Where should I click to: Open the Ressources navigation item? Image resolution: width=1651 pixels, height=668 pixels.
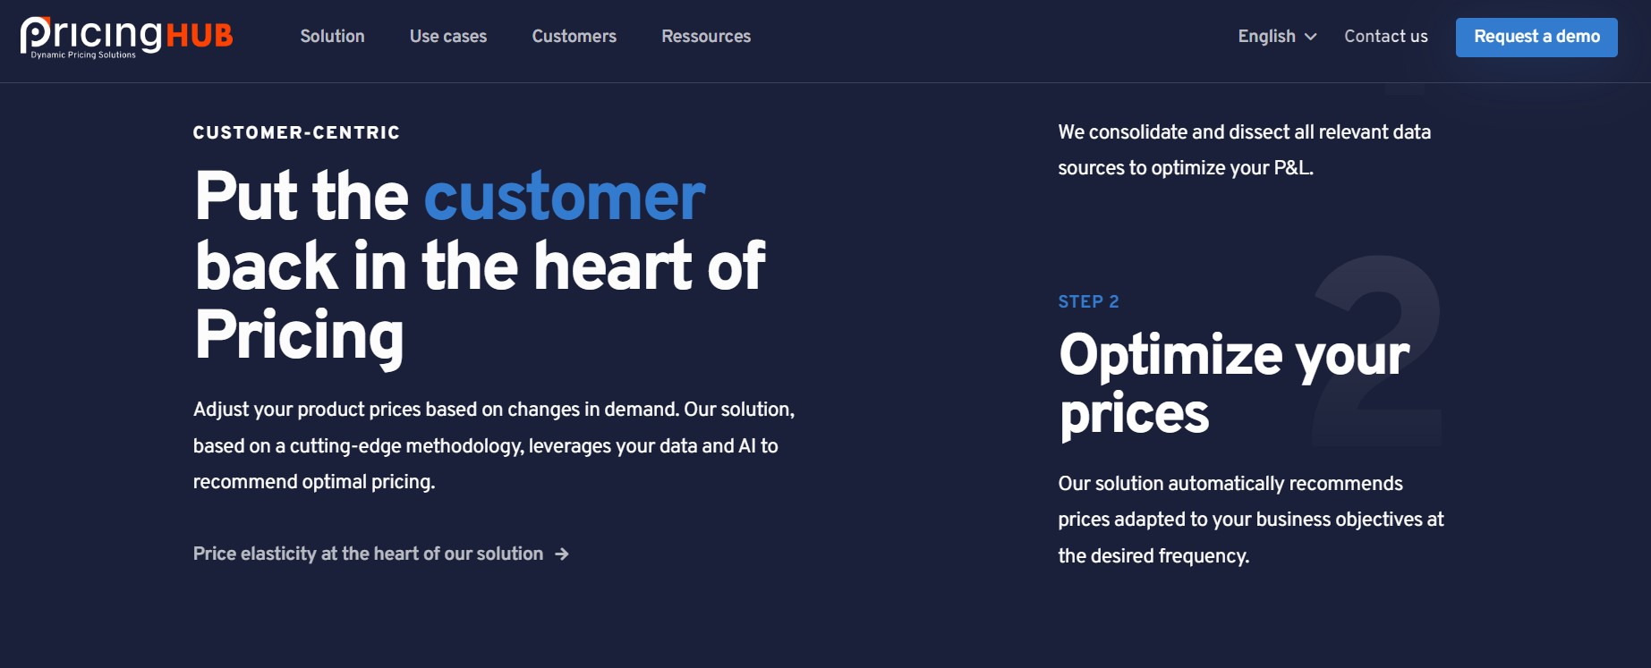(706, 37)
